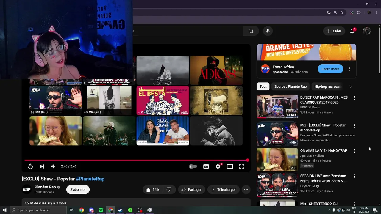Screen dimensions: 381x214
Task: Toggle subtitles in the player
Action: [x=206, y=166]
